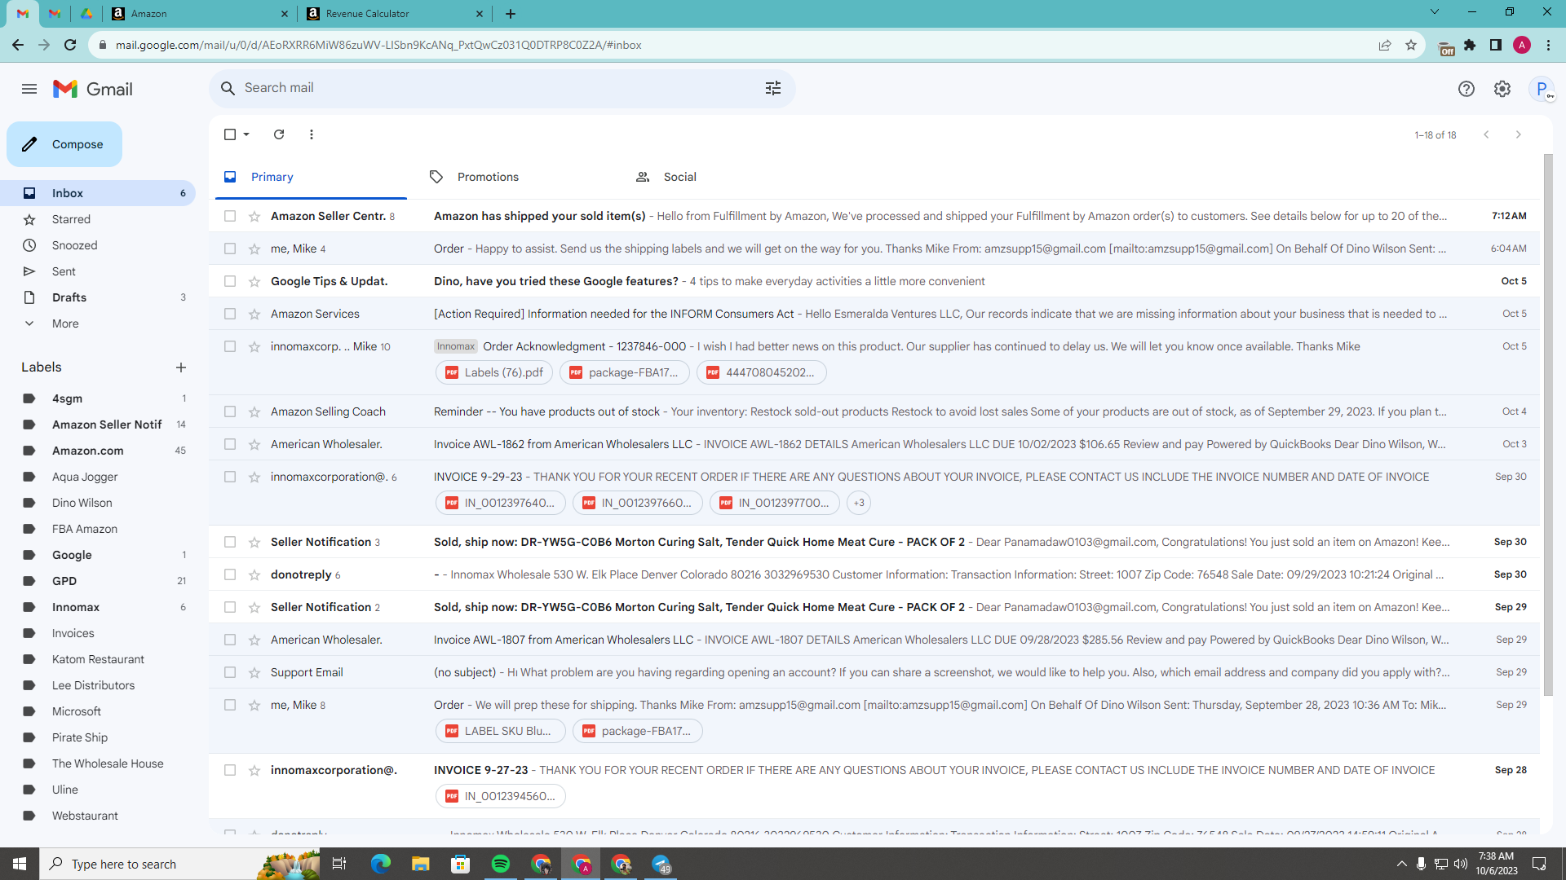The image size is (1566, 880).
Task: Refresh the inbox mail list
Action: [279, 134]
